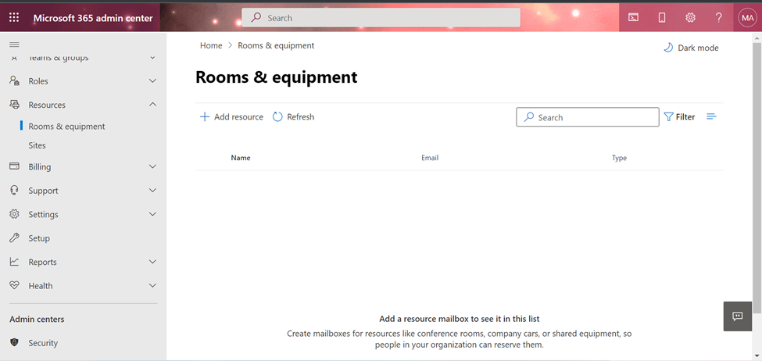The height and width of the screenshot is (361, 762).
Task: Click the Admin centers heading
Action: (37, 320)
